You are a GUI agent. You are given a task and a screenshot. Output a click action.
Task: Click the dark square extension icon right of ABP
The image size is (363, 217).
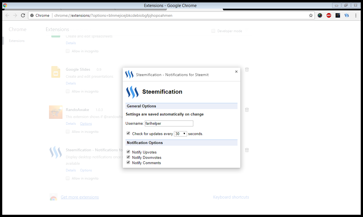pyautogui.click(x=338, y=15)
